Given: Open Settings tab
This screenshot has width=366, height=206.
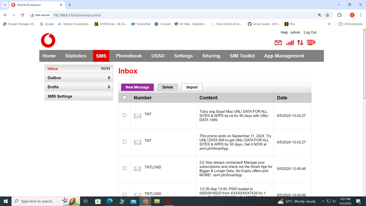Looking at the screenshot, I should pos(183,56).
